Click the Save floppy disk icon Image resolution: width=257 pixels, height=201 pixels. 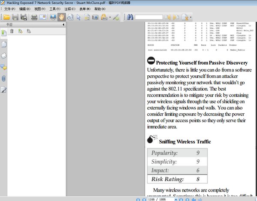pos(15,17)
